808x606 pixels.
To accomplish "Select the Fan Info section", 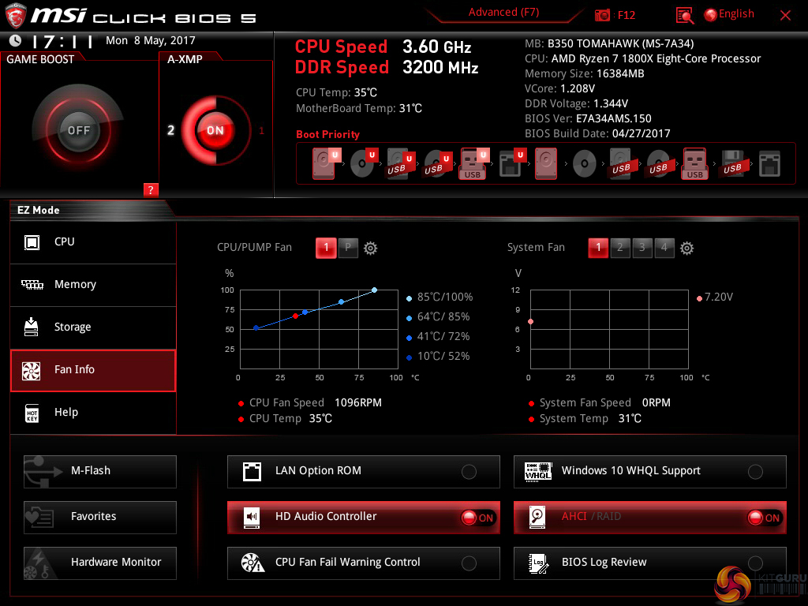I will pyautogui.click(x=93, y=370).
